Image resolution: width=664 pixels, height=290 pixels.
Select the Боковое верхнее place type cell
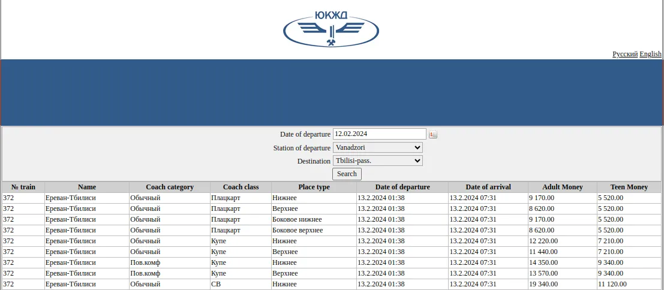pos(298,230)
